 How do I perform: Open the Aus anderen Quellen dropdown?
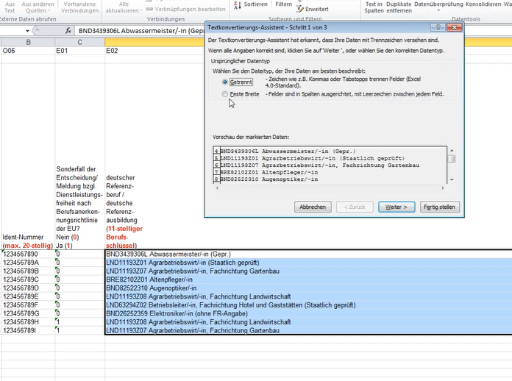(x=37, y=7)
